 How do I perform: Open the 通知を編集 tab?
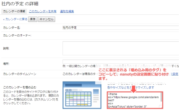(67, 11)
